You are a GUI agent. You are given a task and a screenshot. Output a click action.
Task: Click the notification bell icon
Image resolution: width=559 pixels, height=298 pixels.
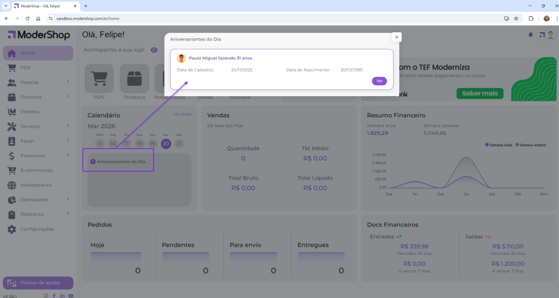[x=530, y=35]
